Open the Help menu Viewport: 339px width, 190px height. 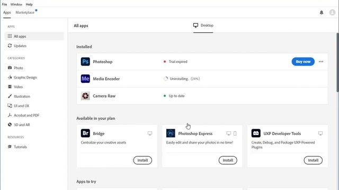(x=29, y=4)
